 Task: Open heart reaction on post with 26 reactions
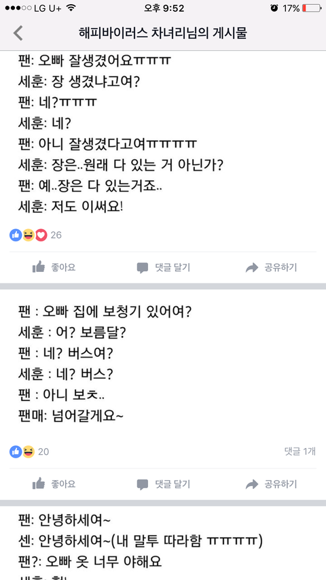point(41,235)
